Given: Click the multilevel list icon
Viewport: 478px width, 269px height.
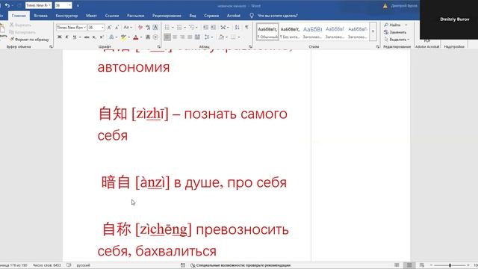Looking at the screenshot, I should [x=191, y=28].
